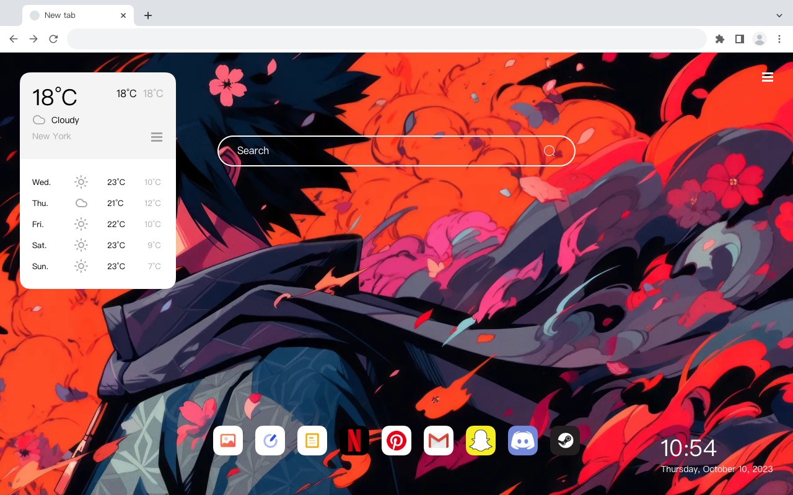Expand the tab search chevron
Image resolution: width=793 pixels, height=495 pixels.
[x=779, y=15]
